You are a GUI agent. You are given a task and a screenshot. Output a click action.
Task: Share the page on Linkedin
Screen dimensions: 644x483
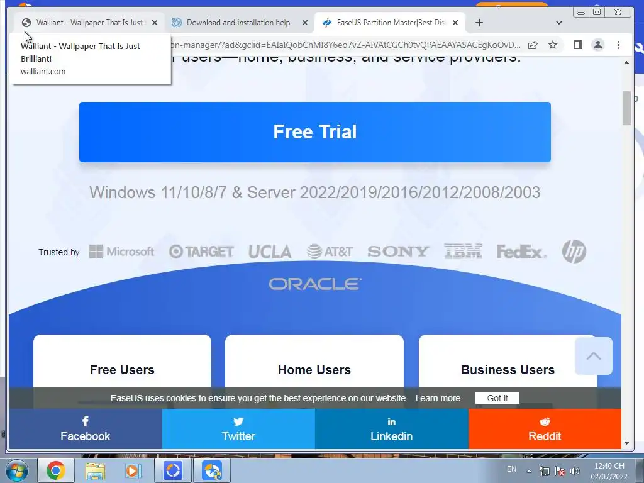(x=391, y=429)
